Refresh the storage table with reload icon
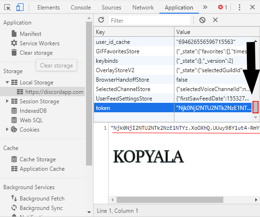 101,20
